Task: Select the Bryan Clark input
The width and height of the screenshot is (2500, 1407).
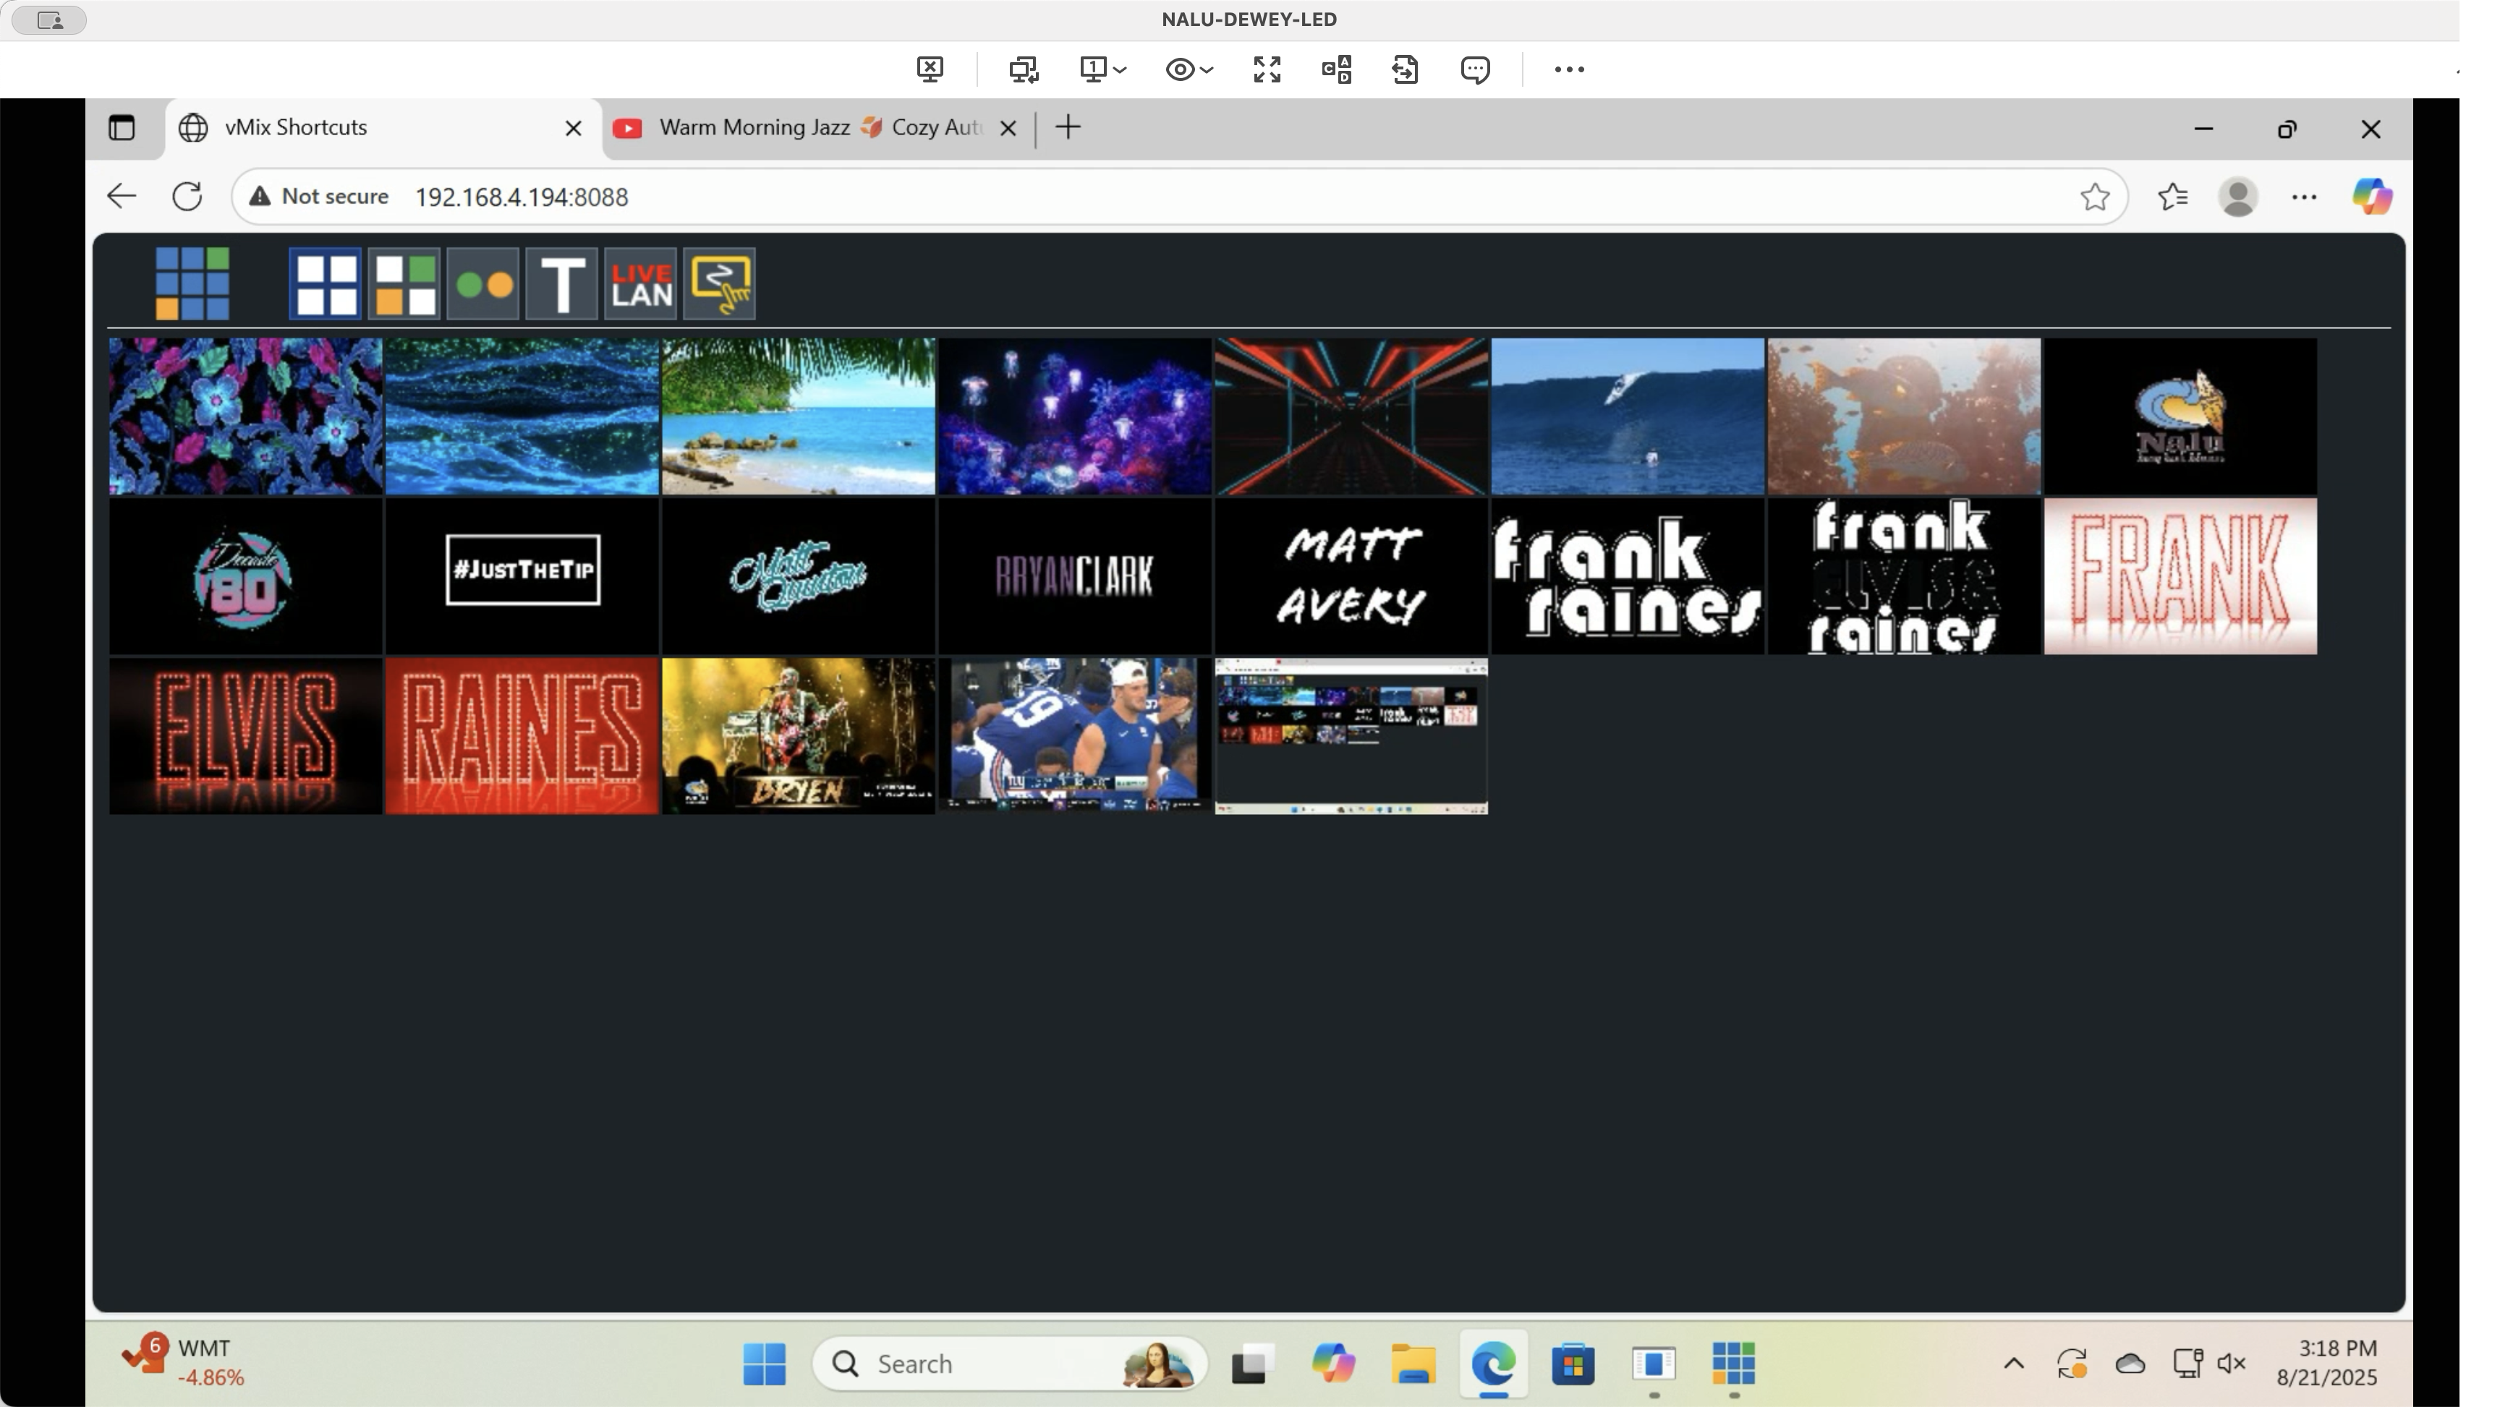Action: tap(1074, 576)
